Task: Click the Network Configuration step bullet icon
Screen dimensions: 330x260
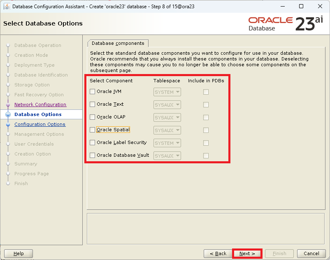Action: (x=8, y=104)
